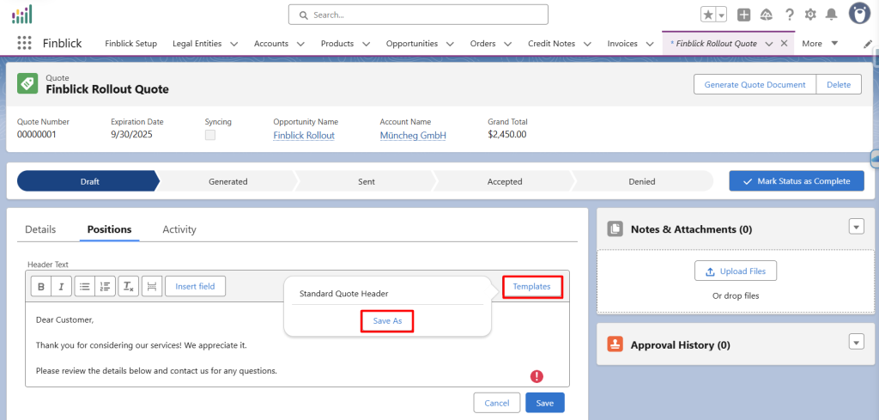This screenshot has width=879, height=420.
Task: Click the Global Actions plus icon
Action: [744, 15]
